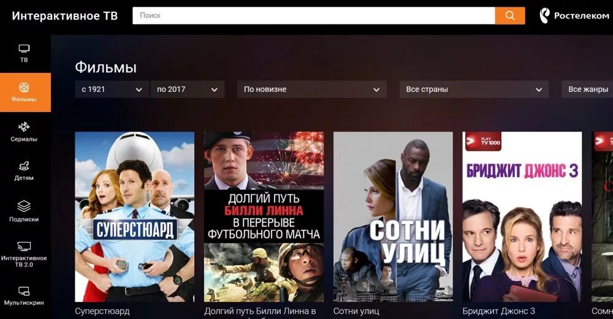Open the Долгий путь Билли Линна poster

[264, 217]
